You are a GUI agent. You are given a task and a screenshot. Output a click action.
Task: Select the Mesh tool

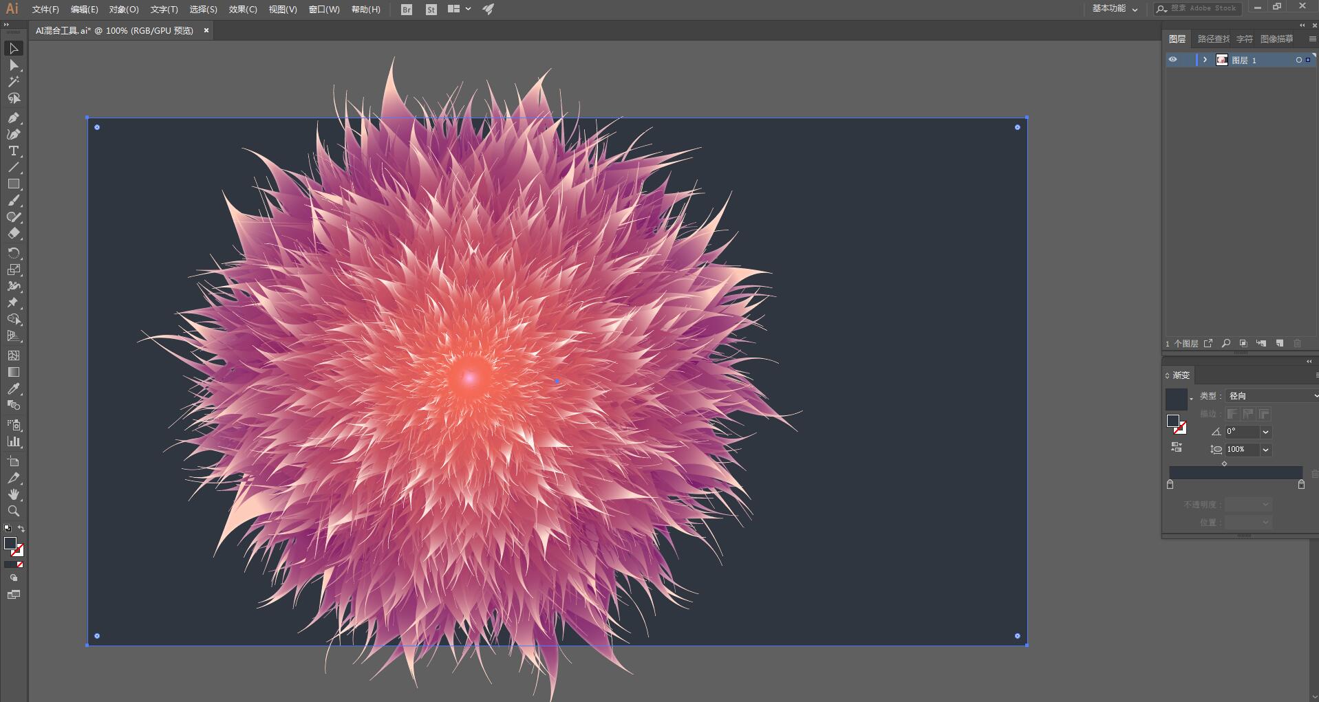pyautogui.click(x=14, y=355)
